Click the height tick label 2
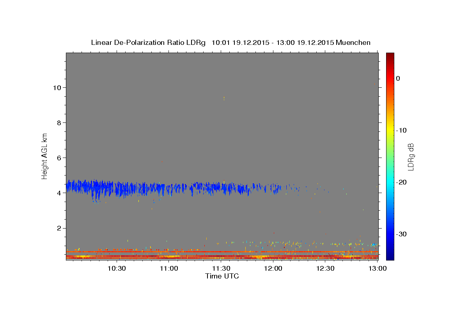 (59, 228)
